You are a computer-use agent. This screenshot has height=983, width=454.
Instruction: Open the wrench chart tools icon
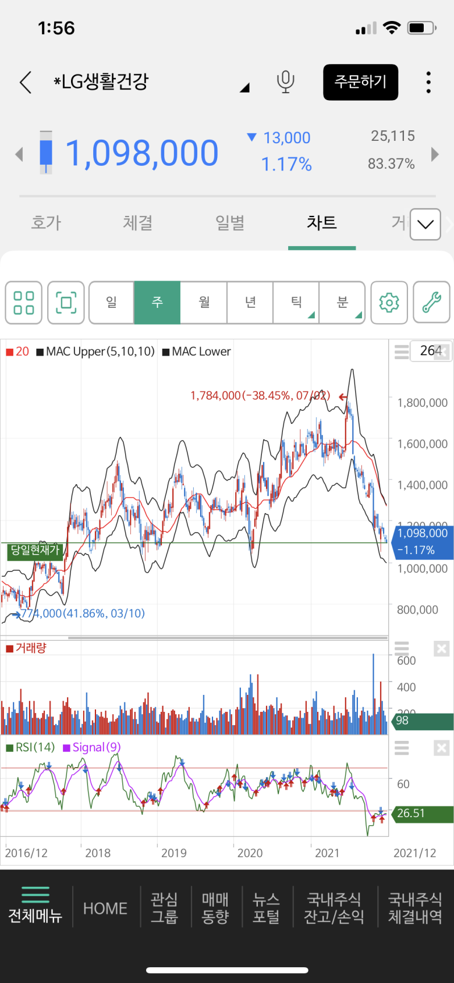pyautogui.click(x=431, y=303)
